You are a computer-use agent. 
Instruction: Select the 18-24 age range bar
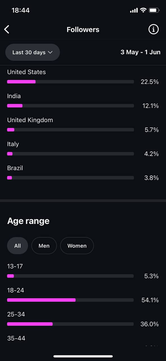pyautogui.click(x=71, y=300)
